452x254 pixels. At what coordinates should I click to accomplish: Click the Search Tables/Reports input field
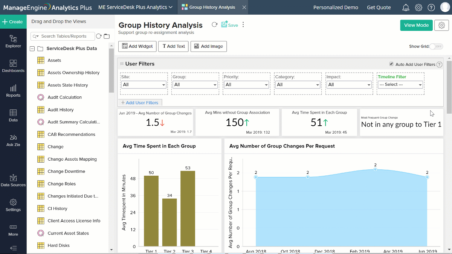click(62, 36)
